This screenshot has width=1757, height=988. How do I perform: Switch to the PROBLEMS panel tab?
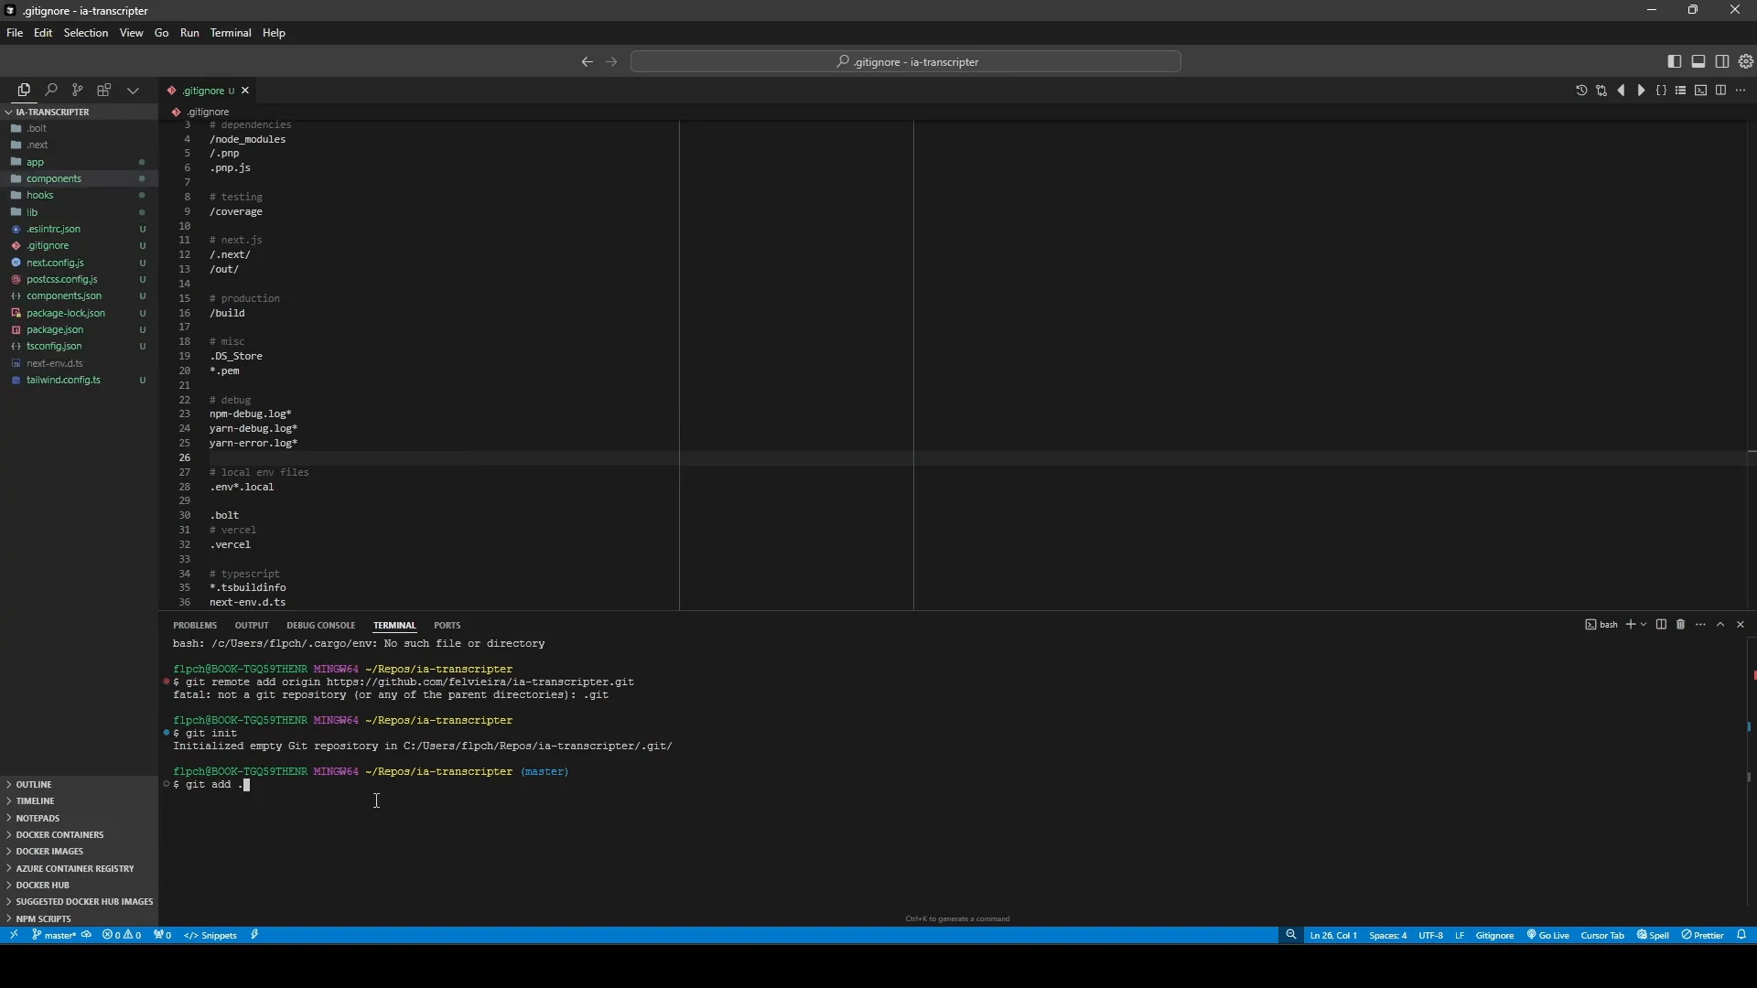195,626
